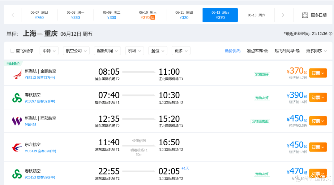Click the 上海 origin city in the header
Image resolution: width=334 pixels, height=185 pixels.
click(x=30, y=33)
